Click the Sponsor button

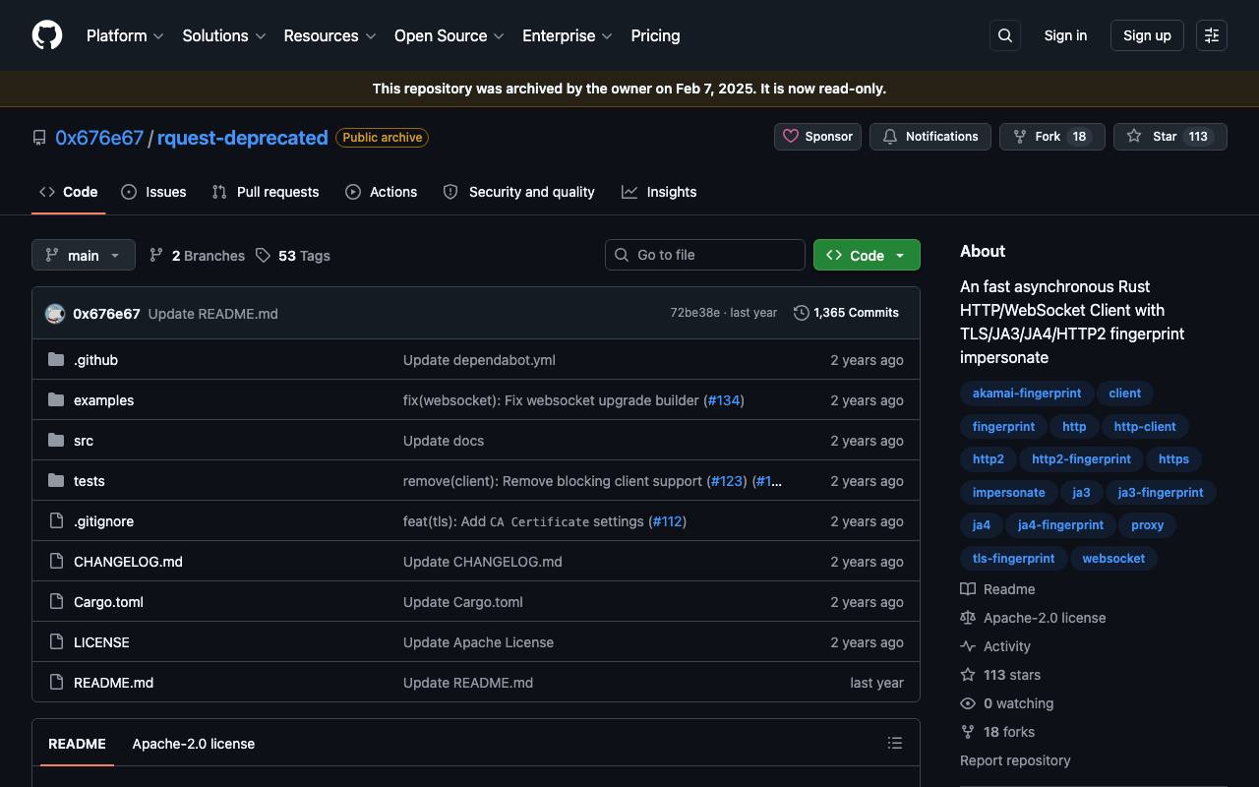click(x=817, y=137)
